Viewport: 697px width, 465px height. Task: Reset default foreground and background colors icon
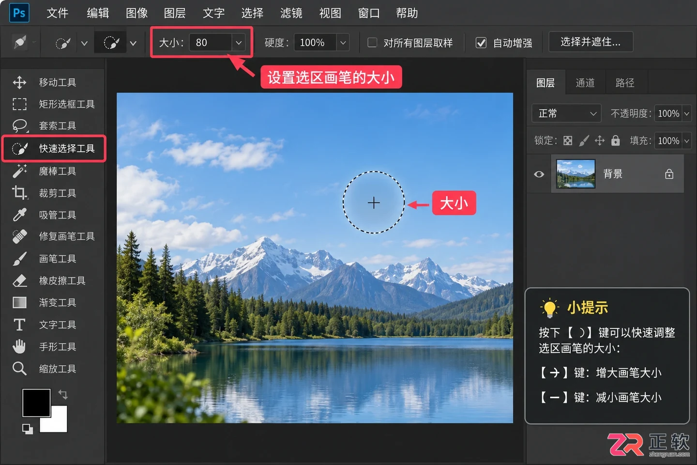point(28,429)
